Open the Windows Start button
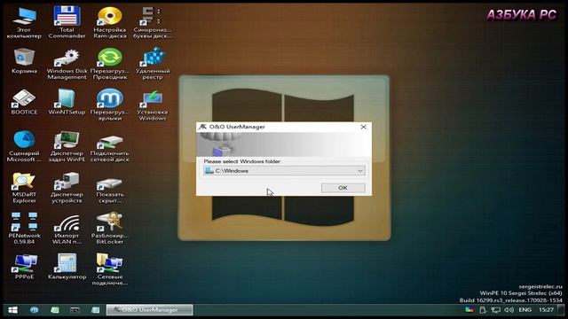The height and width of the screenshot is (319, 568). (x=12, y=310)
